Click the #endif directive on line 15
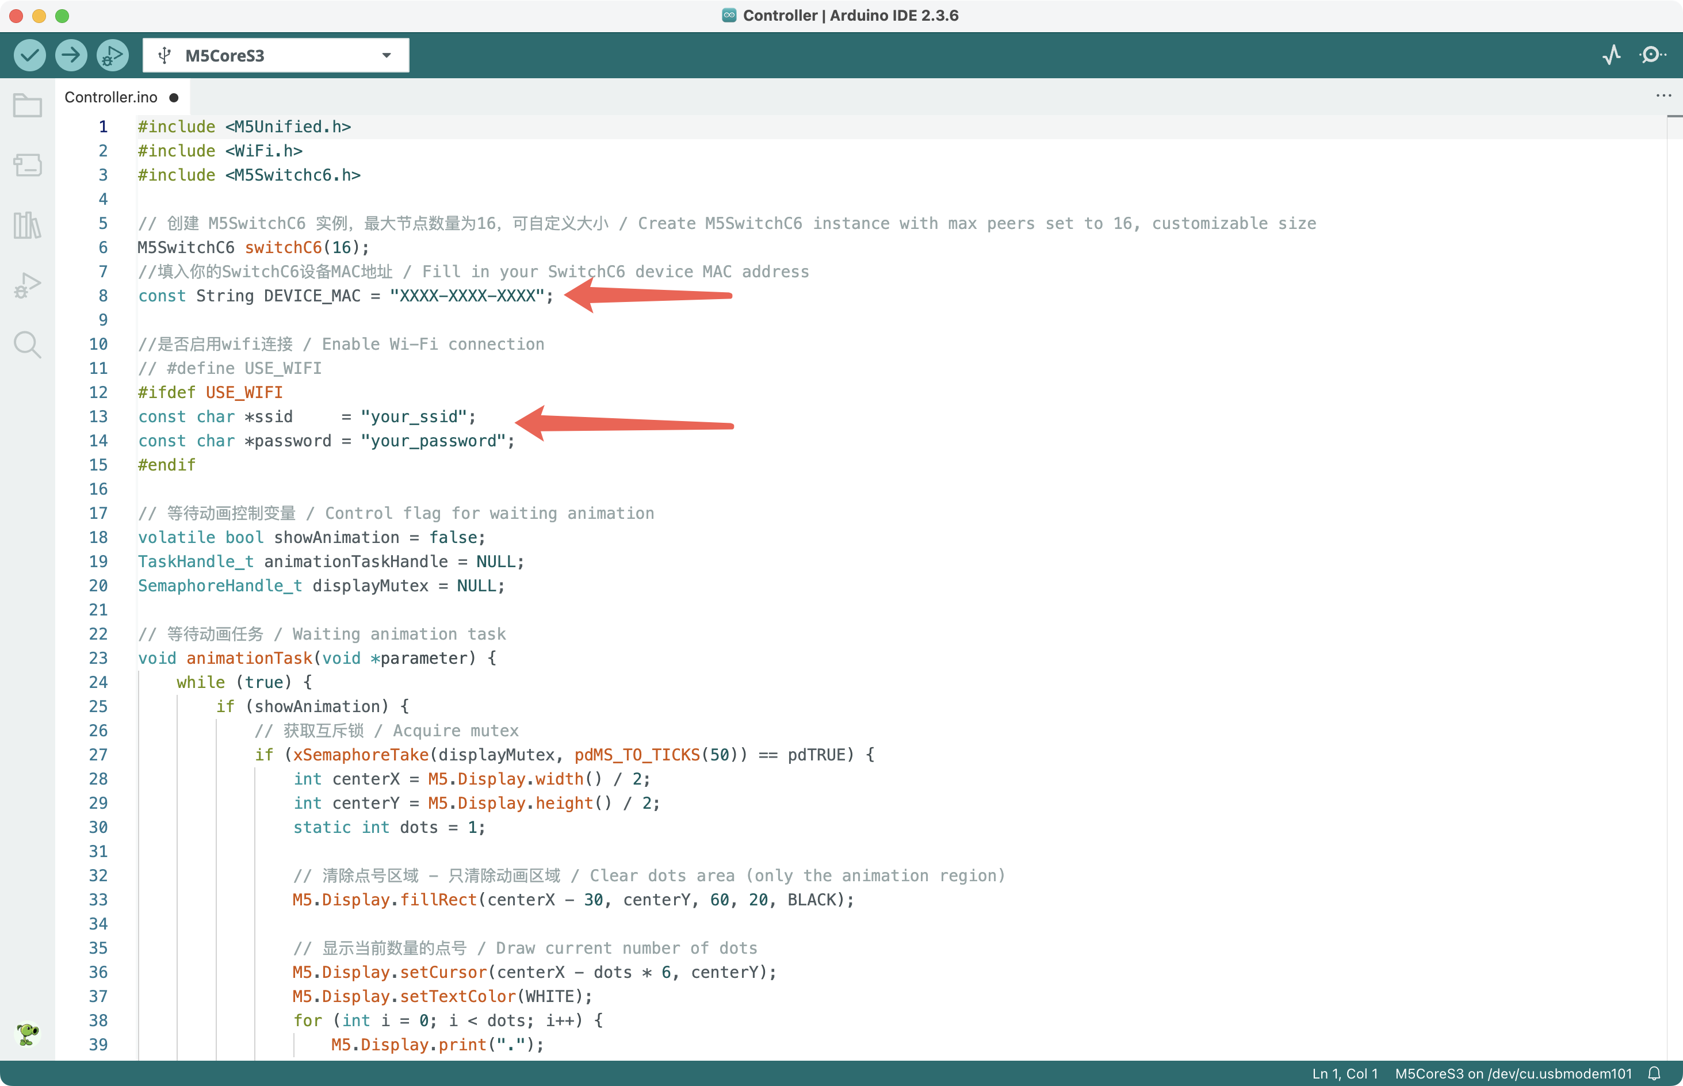The width and height of the screenshot is (1683, 1086). [x=166, y=465]
